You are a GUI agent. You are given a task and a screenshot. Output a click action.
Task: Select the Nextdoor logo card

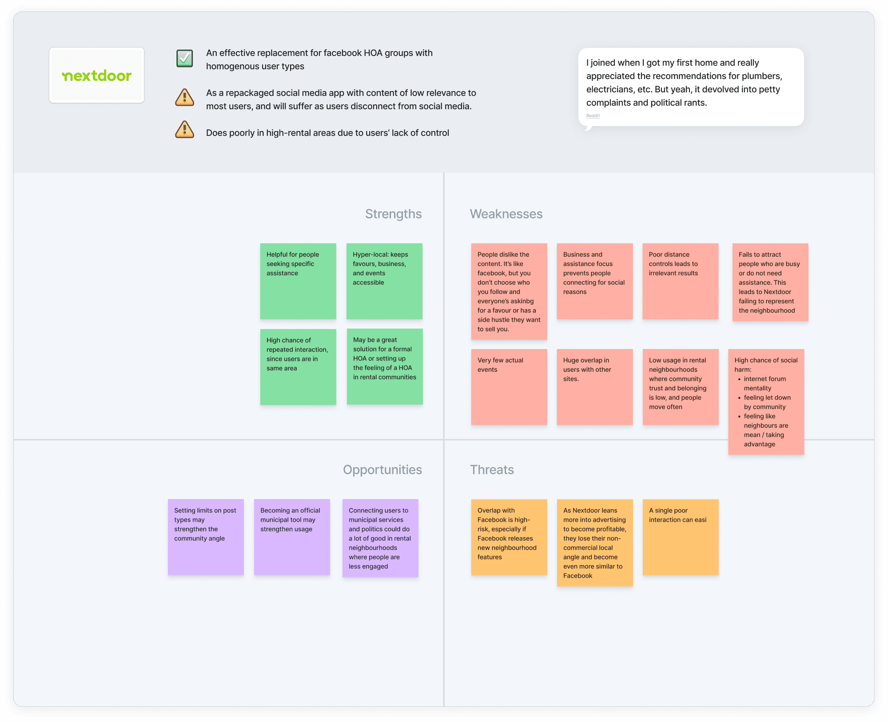pos(96,75)
